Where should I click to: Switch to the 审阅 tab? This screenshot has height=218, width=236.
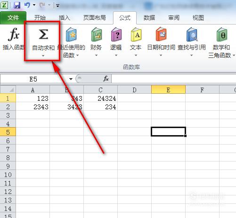pos(174,18)
